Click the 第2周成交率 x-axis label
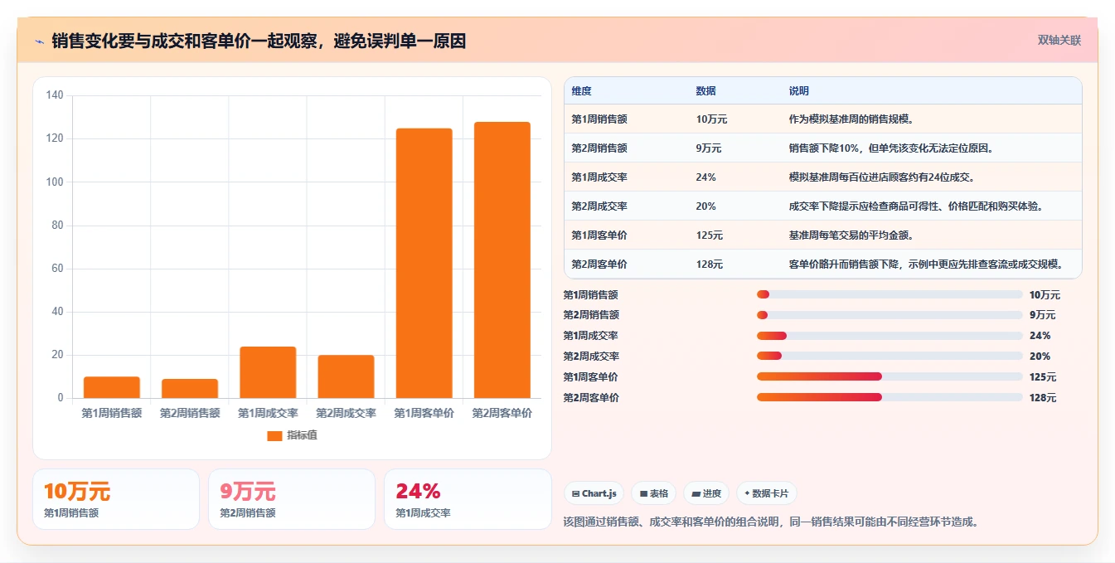The height and width of the screenshot is (563, 1115). (346, 413)
